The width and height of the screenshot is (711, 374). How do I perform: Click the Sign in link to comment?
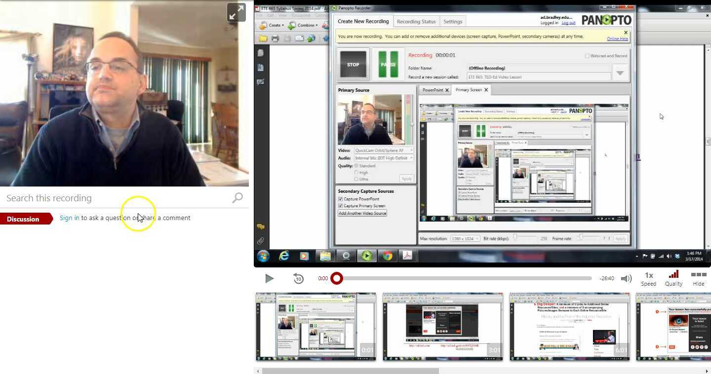tap(69, 218)
